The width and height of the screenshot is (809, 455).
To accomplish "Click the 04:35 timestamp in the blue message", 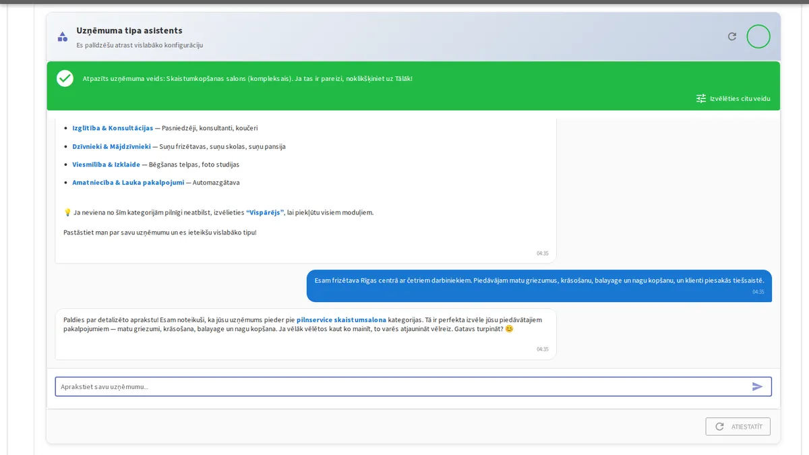I will tap(758, 292).
